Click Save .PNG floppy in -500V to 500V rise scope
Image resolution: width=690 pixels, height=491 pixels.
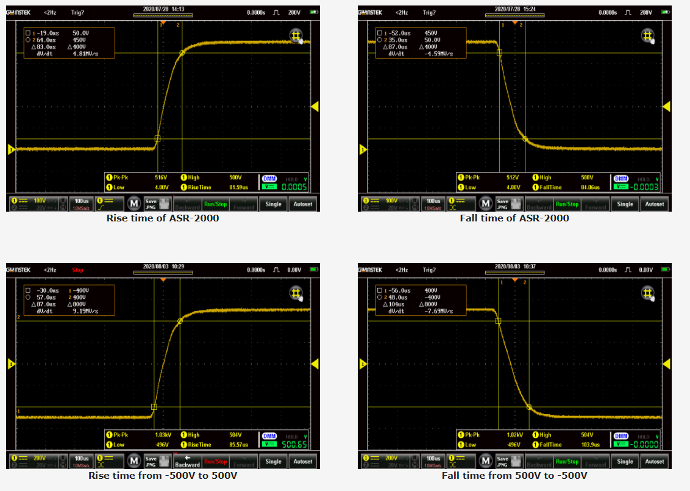pos(157,462)
